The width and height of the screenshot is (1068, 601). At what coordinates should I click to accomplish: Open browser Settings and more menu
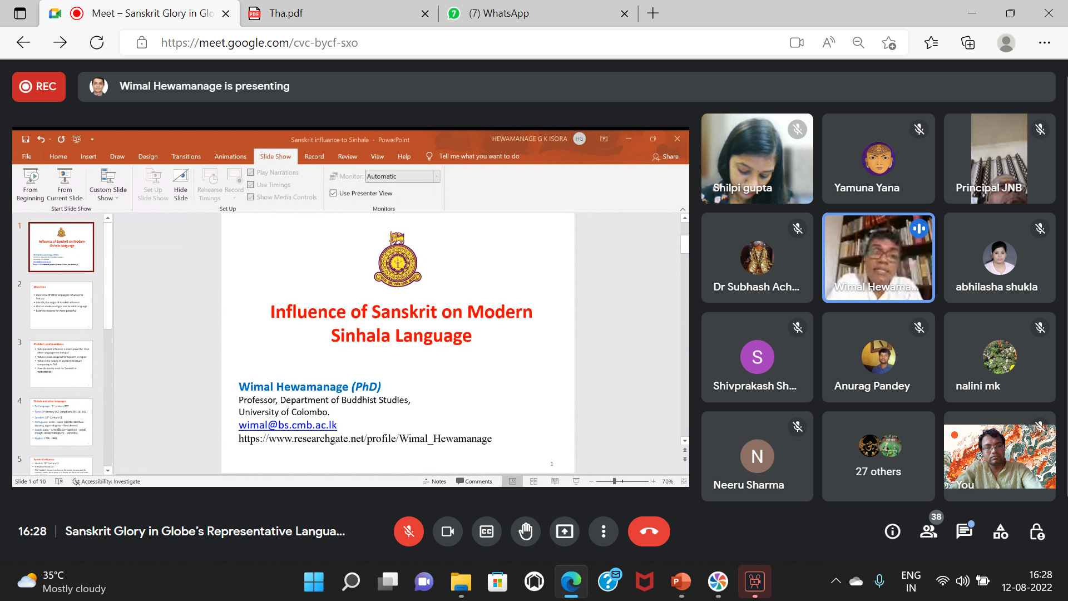1044,43
